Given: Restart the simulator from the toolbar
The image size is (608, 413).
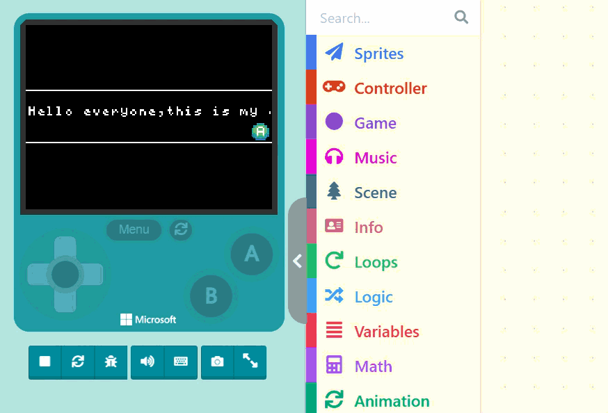Looking at the screenshot, I should pos(78,362).
